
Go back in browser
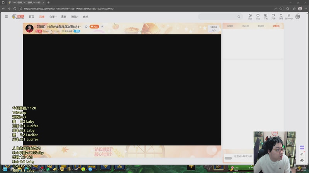click(x=3, y=8)
